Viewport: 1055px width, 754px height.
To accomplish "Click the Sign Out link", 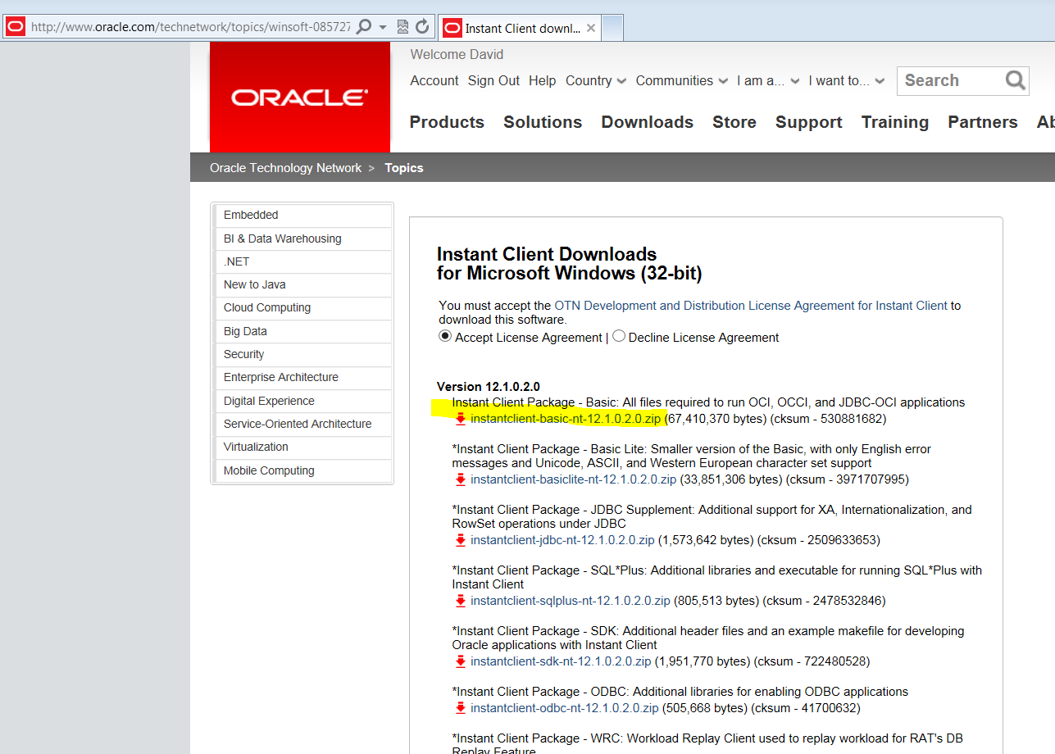I will (493, 80).
